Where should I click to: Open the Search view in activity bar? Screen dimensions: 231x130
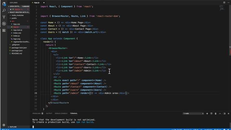click(x=4, y=10)
